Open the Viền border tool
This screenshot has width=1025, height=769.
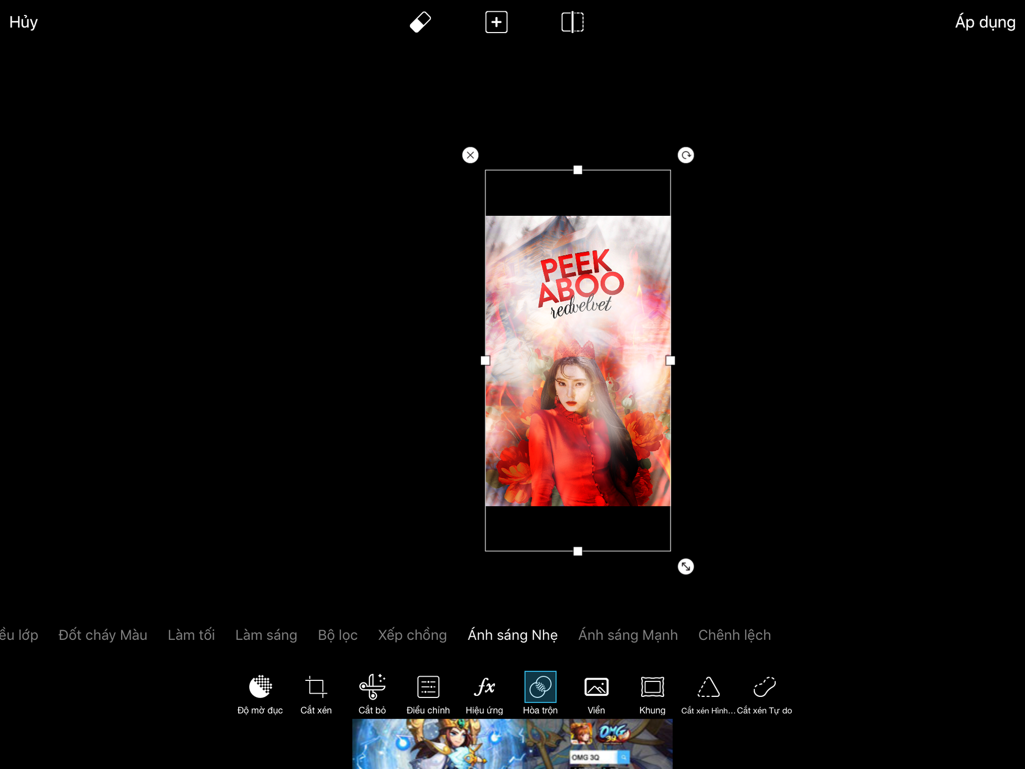596,694
